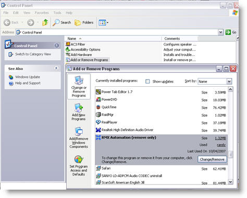Click the RMX Automation program icon

click(98, 137)
